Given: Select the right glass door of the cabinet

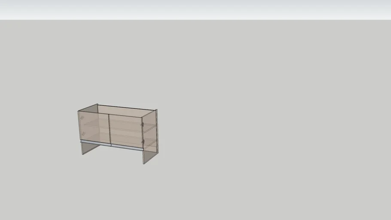Looking at the screenshot, I should (x=126, y=131).
